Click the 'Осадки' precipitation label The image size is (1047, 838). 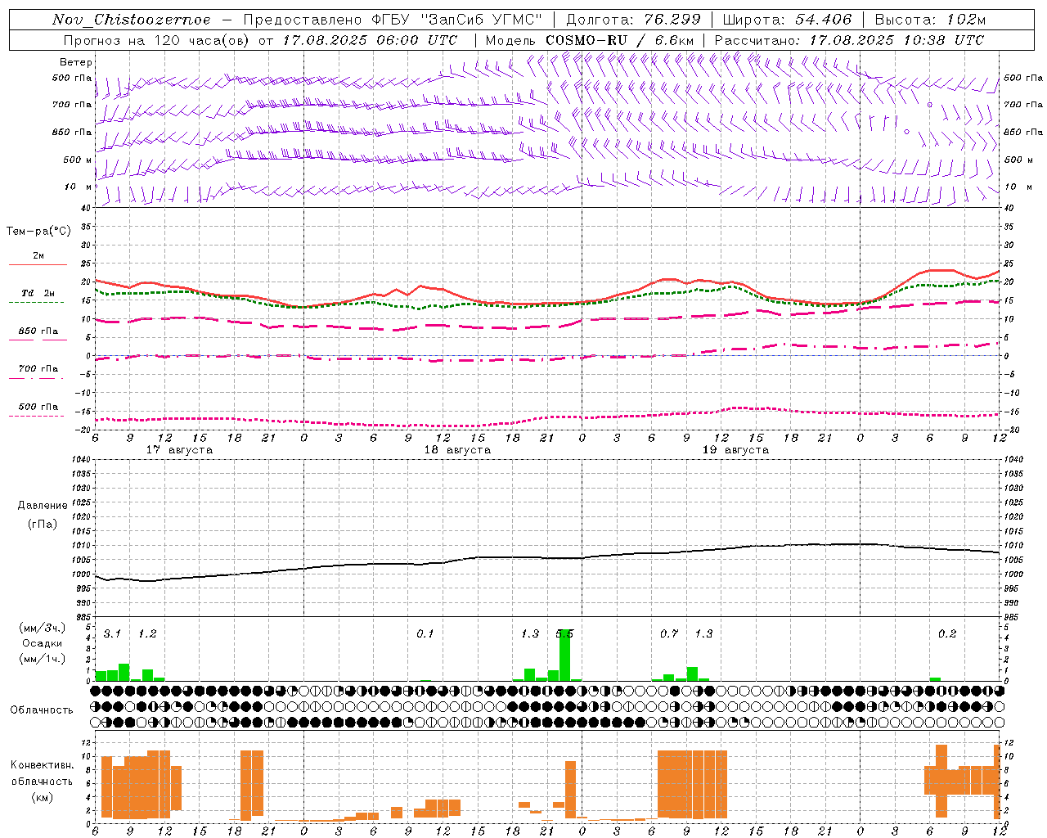tap(43, 643)
